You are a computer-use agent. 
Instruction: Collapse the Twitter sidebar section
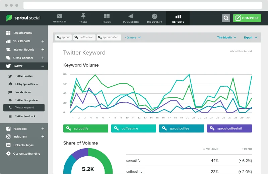(43, 66)
